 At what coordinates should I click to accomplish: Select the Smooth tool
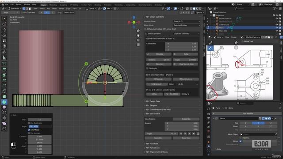(x=4, y=107)
